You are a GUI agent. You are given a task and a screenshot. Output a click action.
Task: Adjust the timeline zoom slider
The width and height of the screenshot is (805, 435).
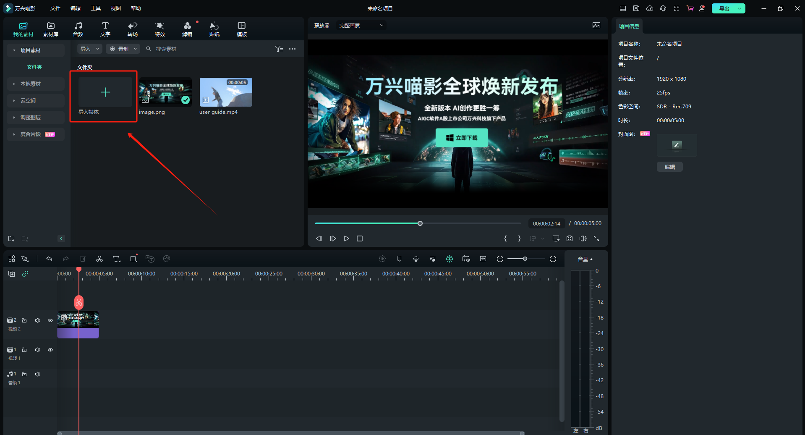click(x=525, y=259)
